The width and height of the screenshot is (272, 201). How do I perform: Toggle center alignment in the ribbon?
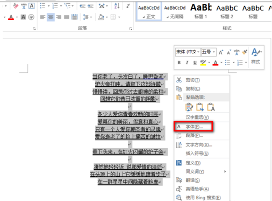point(51,17)
